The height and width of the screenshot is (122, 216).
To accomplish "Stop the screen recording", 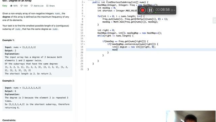I will tap(142, 10).
